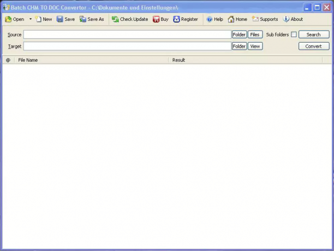Click inside the Source path field

pyautogui.click(x=127, y=34)
